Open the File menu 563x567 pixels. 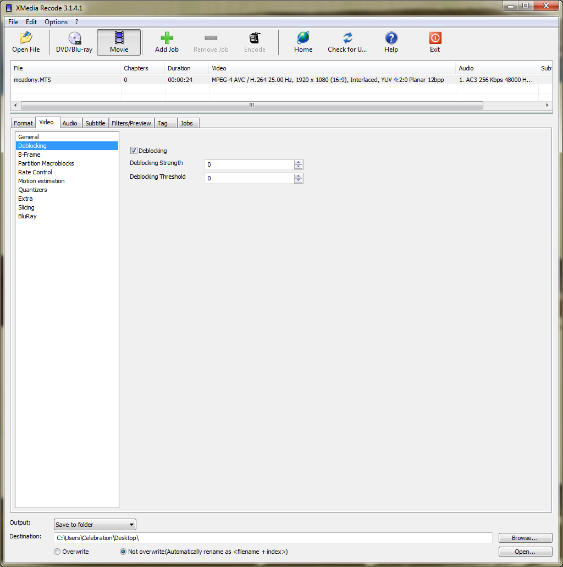13,21
